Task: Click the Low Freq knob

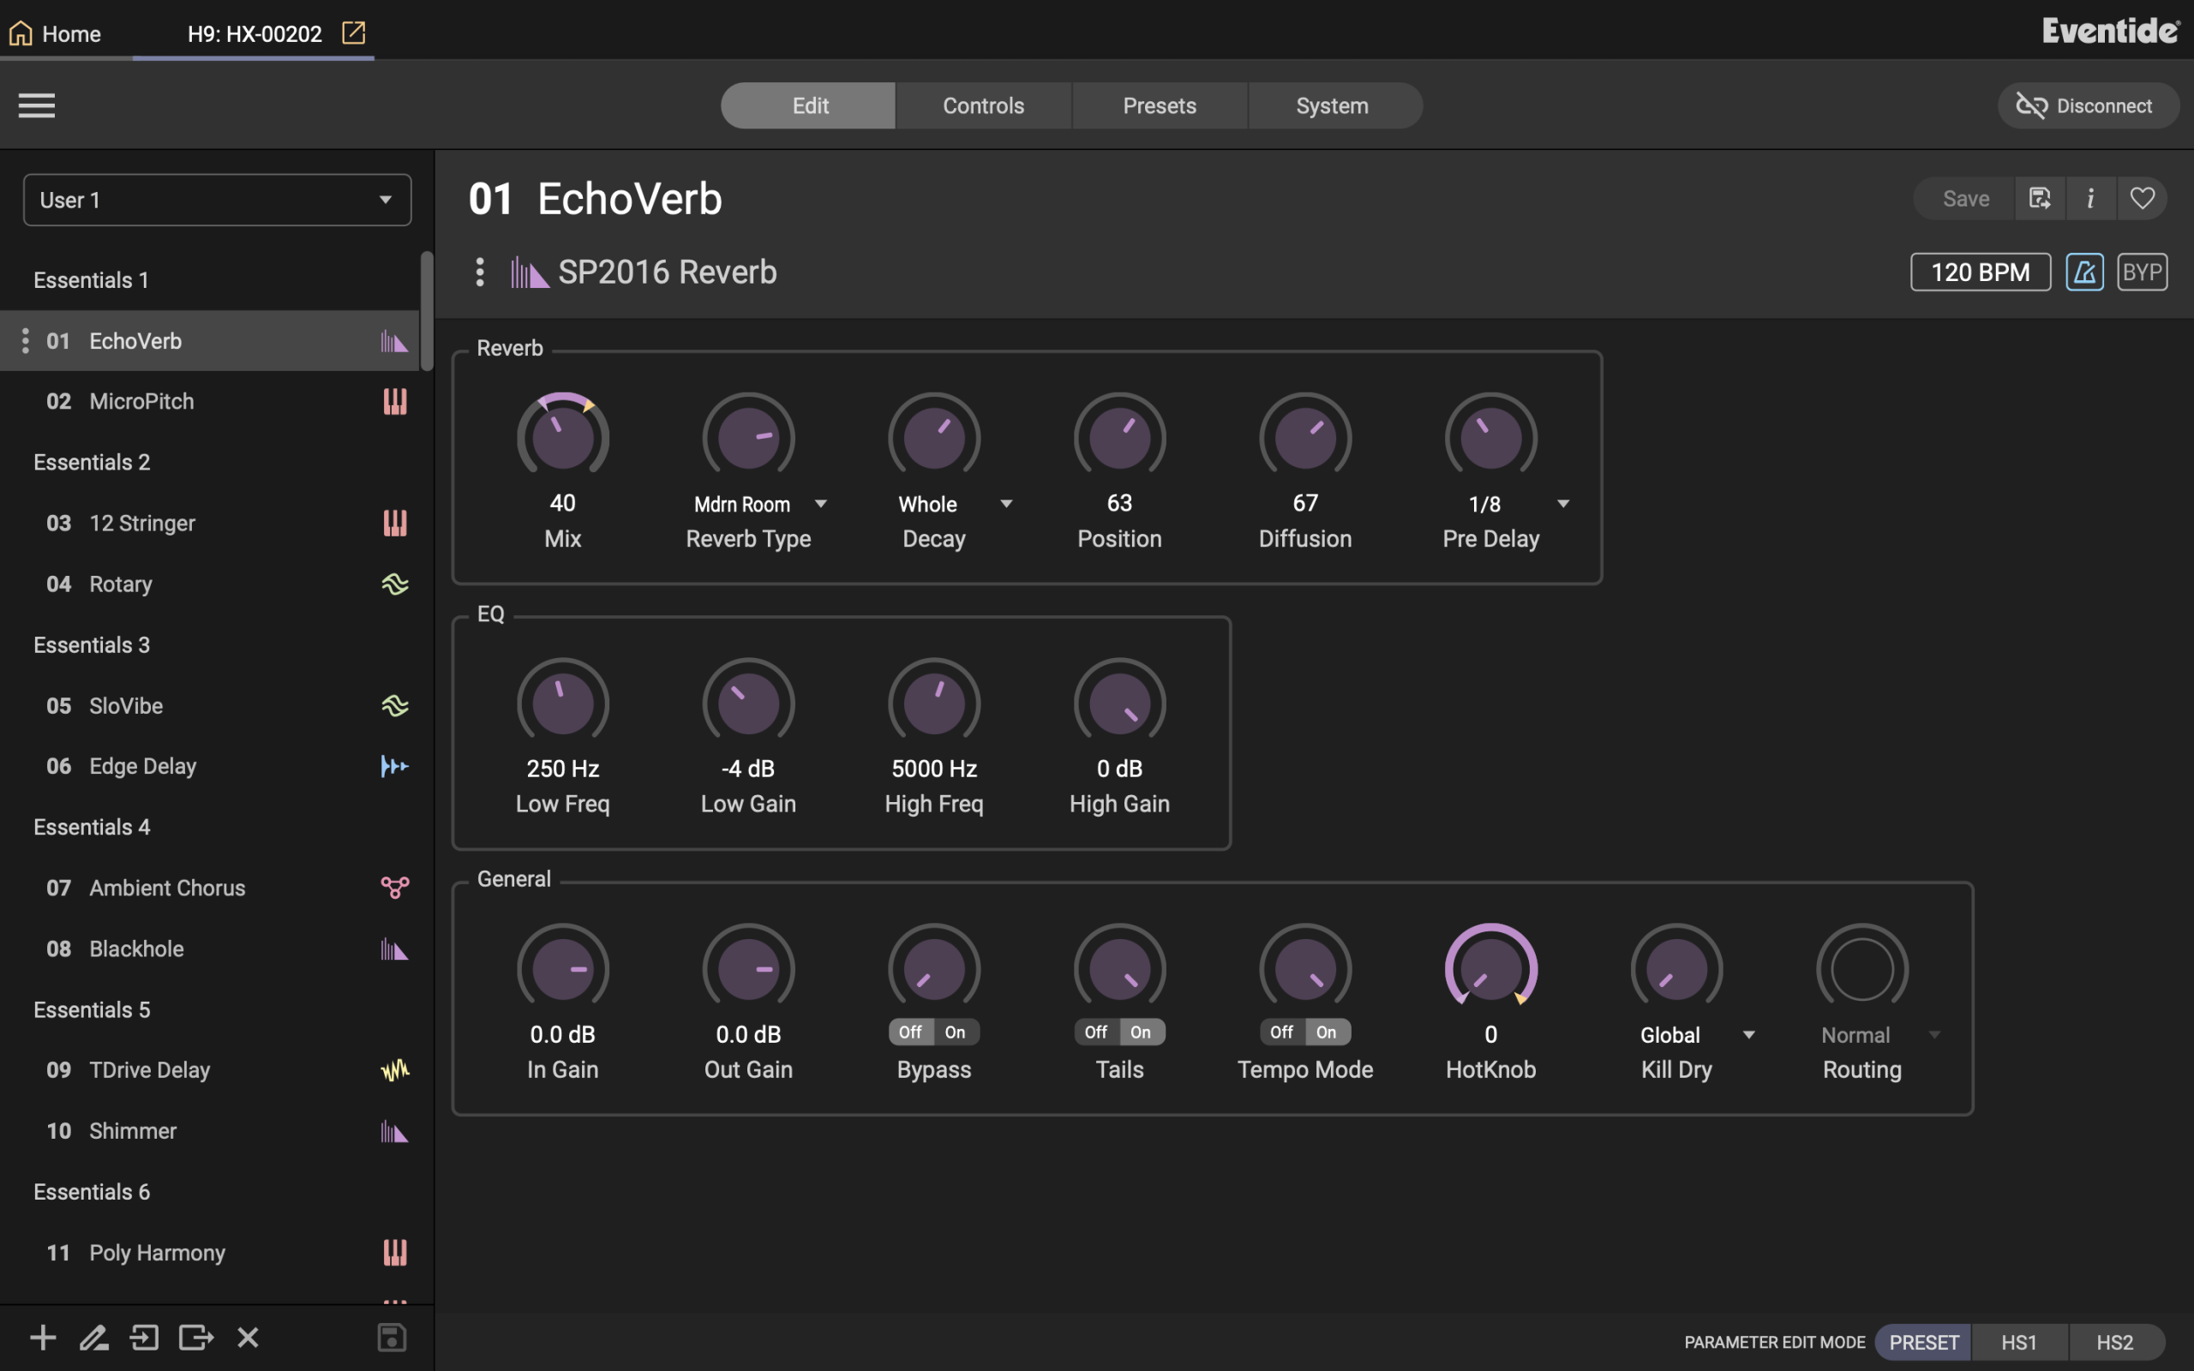Action: click(x=563, y=702)
